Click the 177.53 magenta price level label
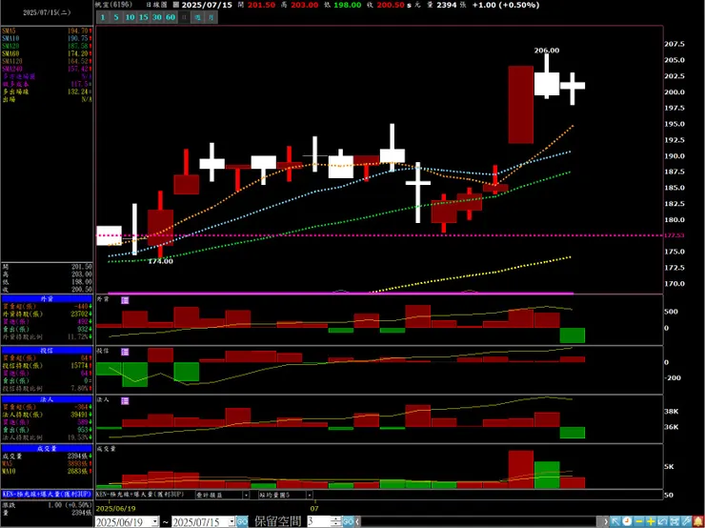The image size is (705, 528). click(673, 235)
